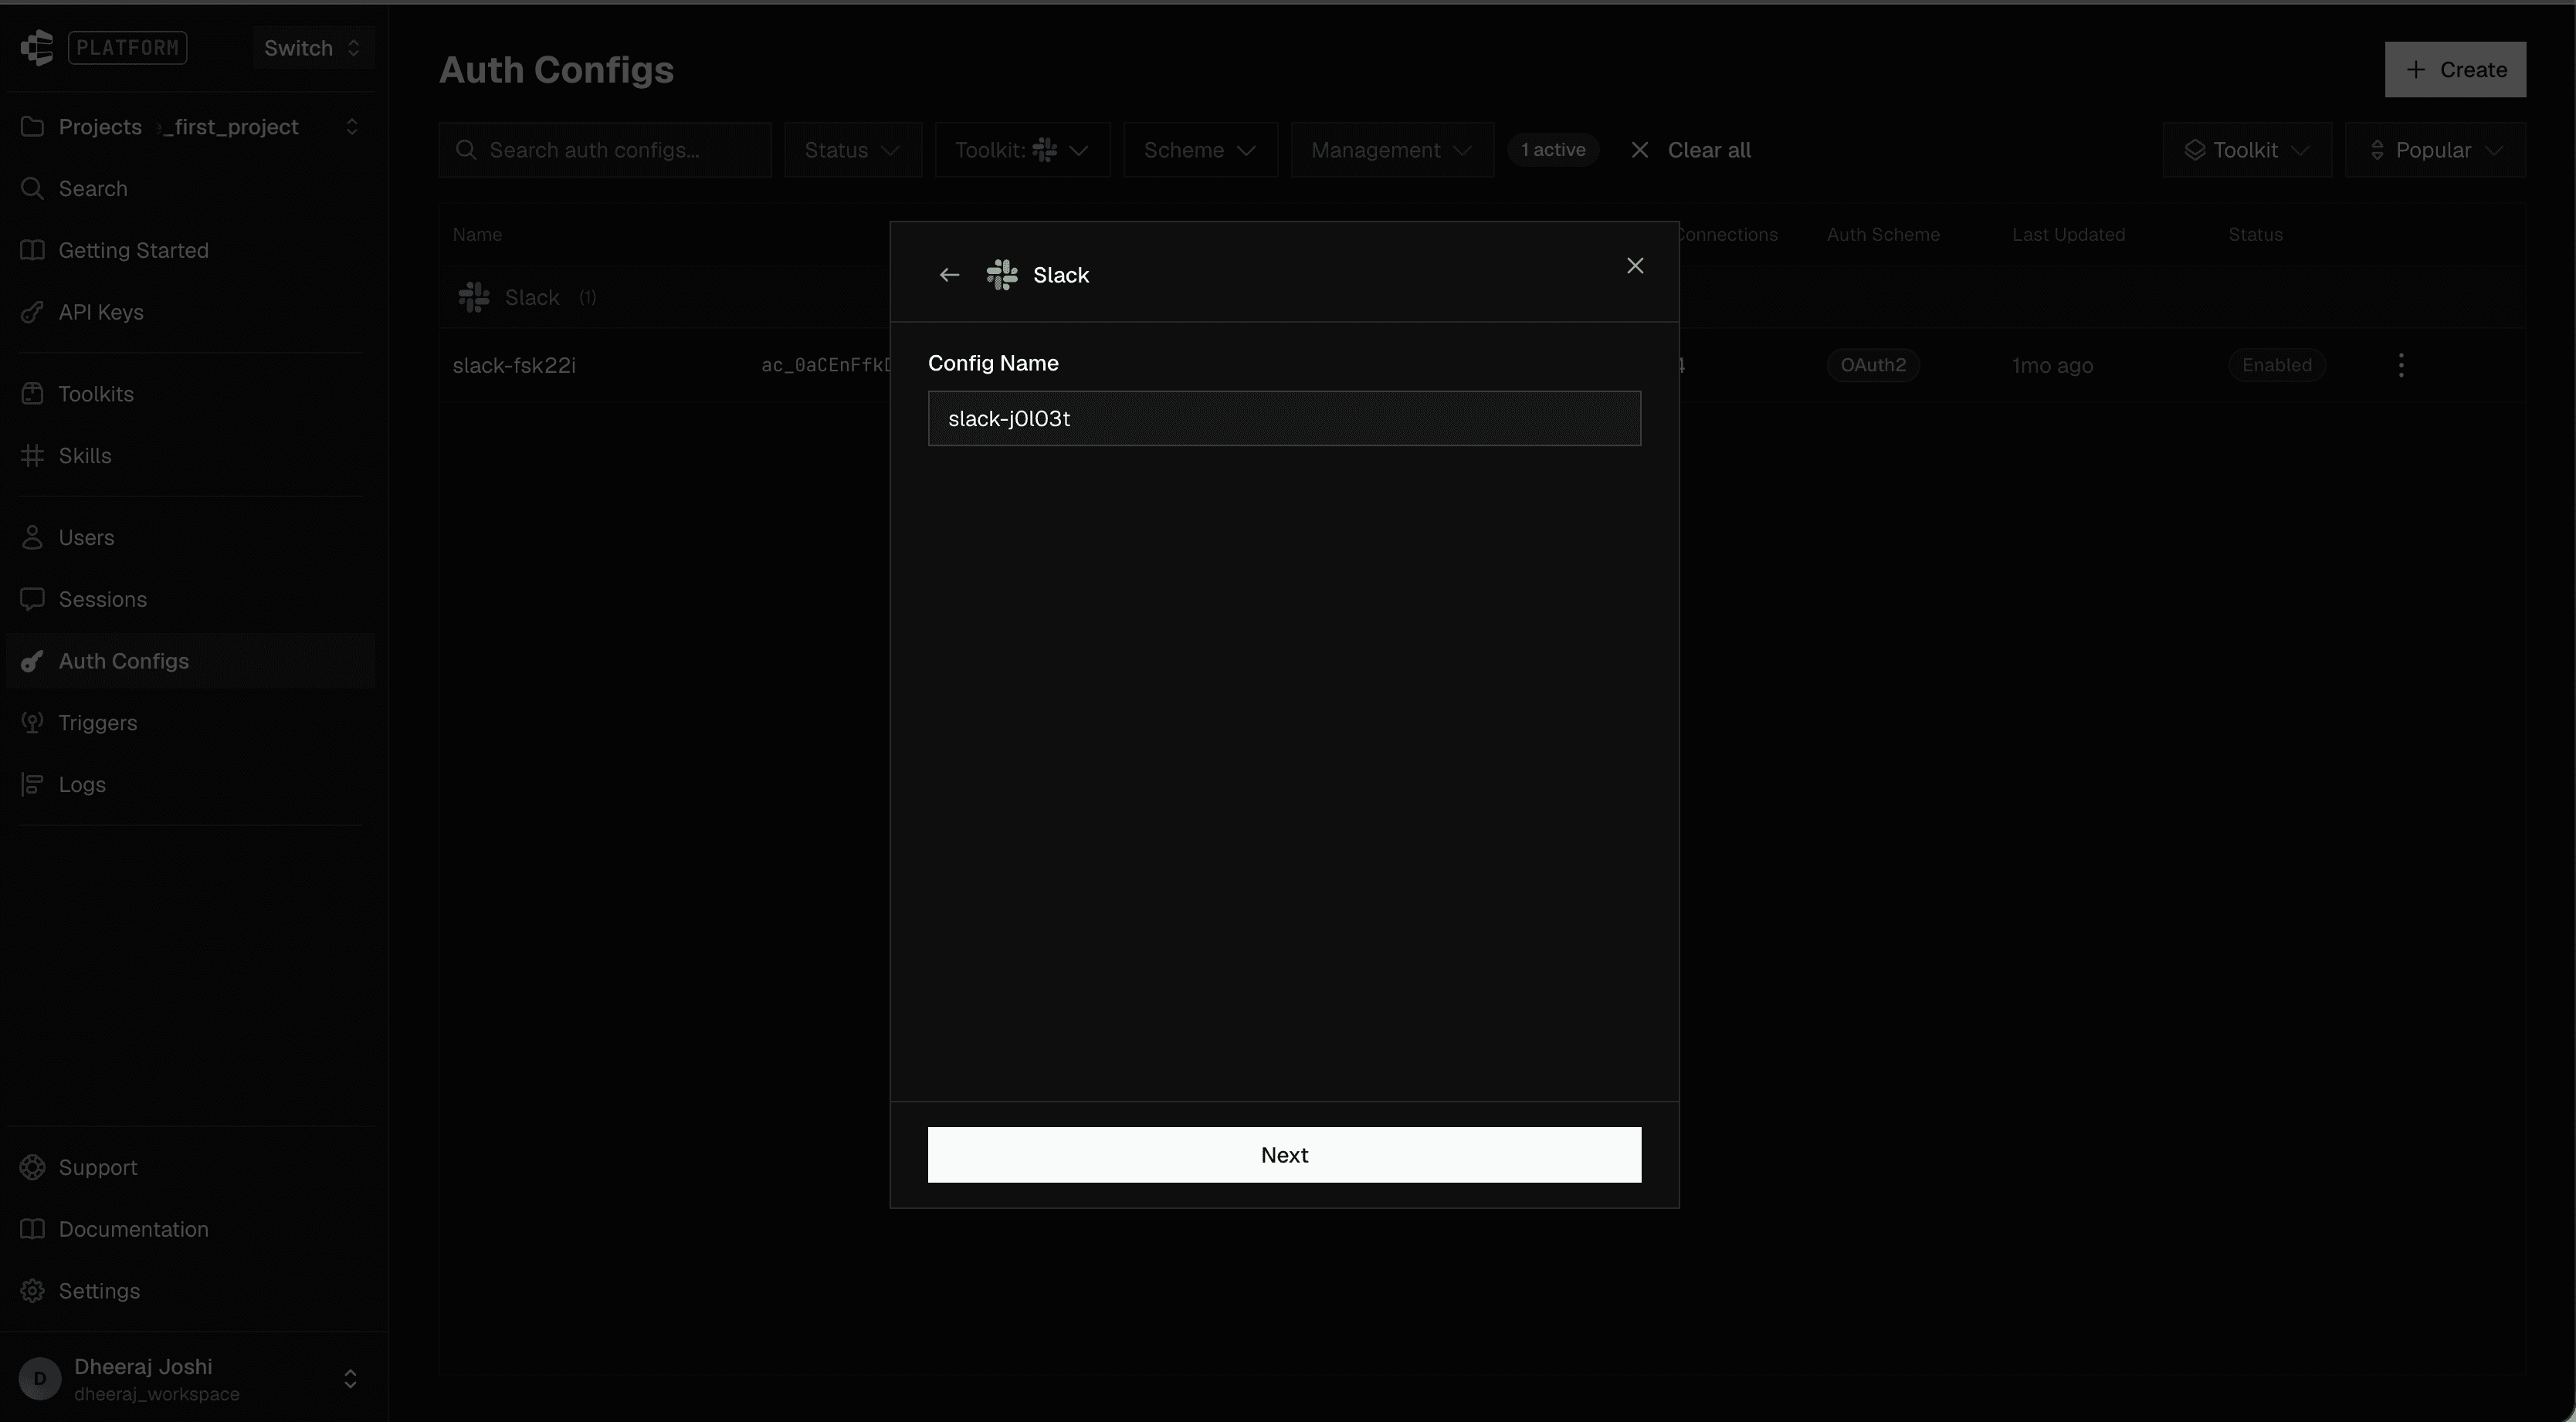
Task: Open the Management filter dropdown
Action: (x=1392, y=150)
